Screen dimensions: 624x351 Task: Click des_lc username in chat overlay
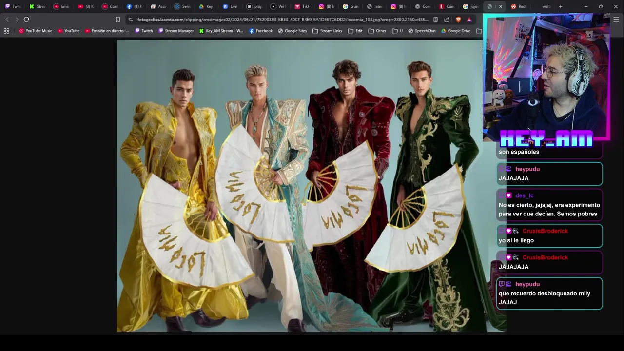coord(524,195)
